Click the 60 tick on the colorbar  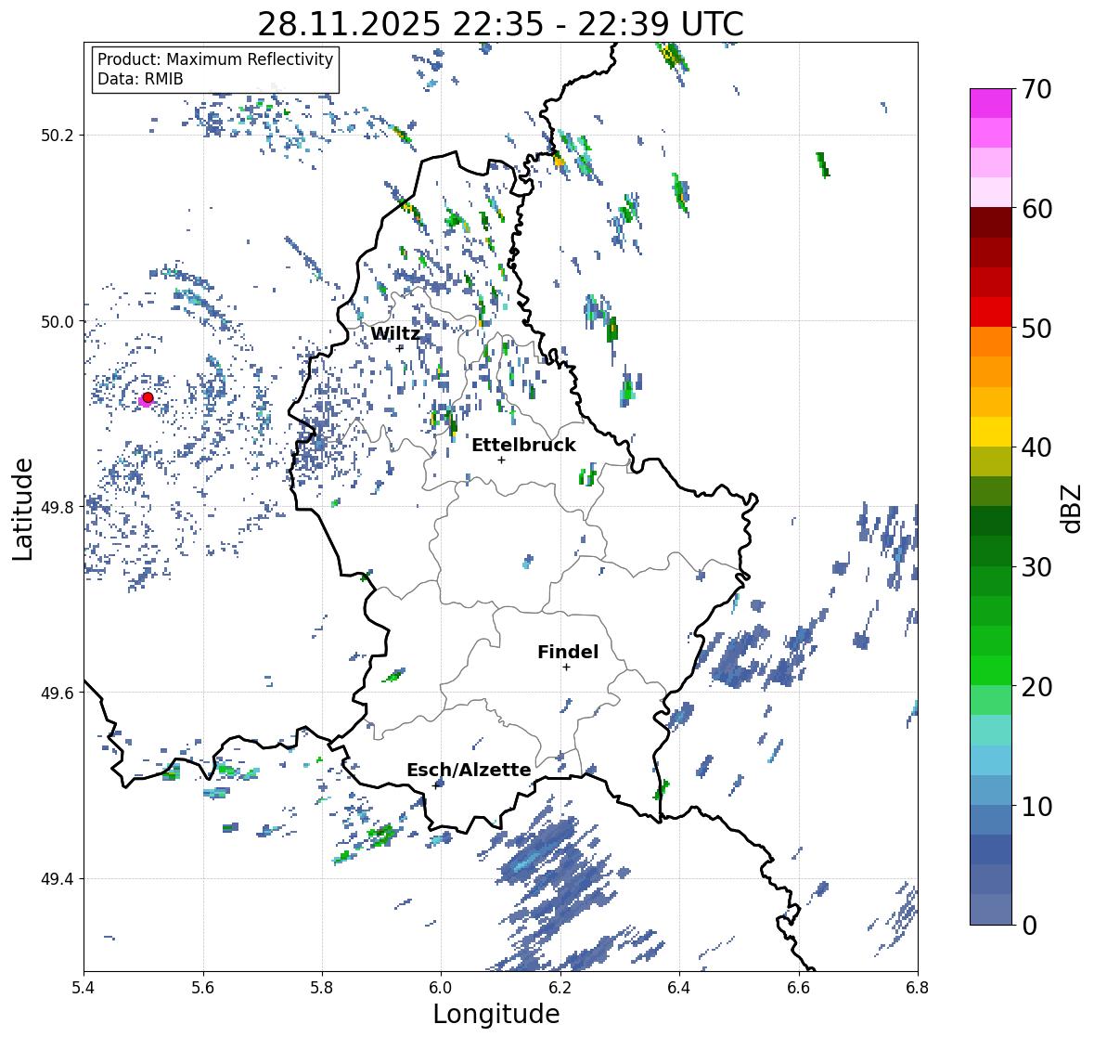click(1036, 209)
